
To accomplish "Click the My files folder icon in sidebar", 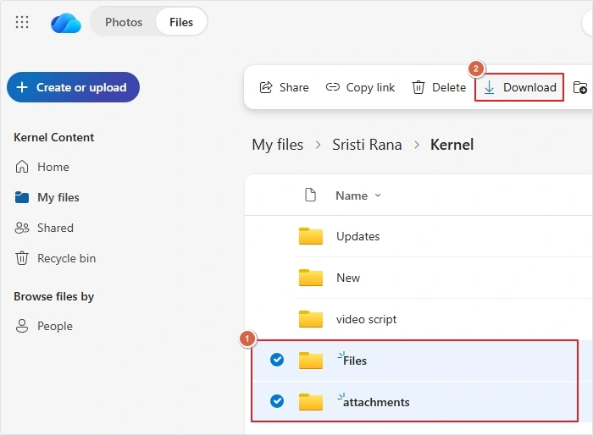I will point(22,197).
